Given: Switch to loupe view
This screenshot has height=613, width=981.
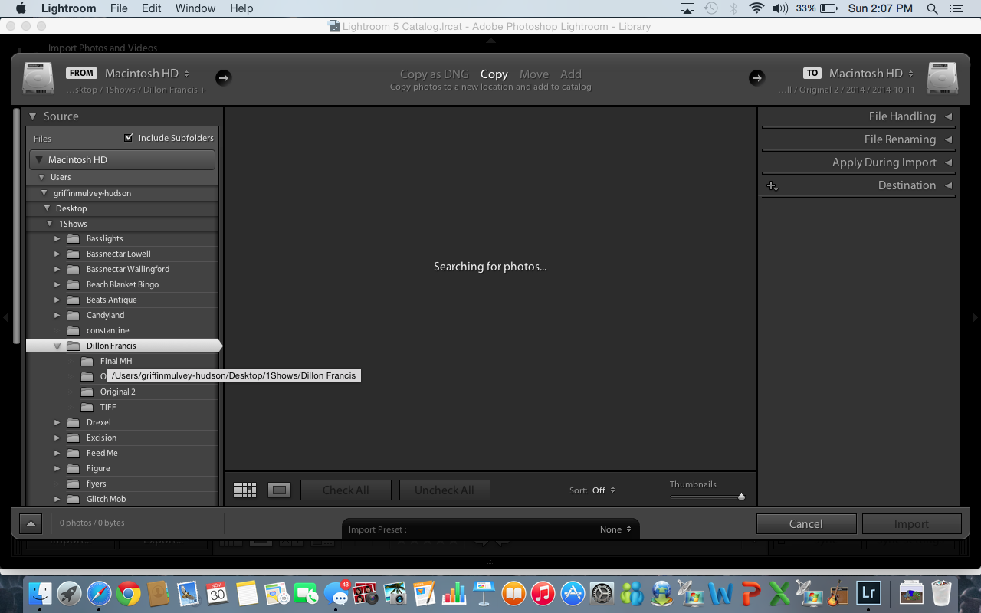Looking at the screenshot, I should (279, 490).
